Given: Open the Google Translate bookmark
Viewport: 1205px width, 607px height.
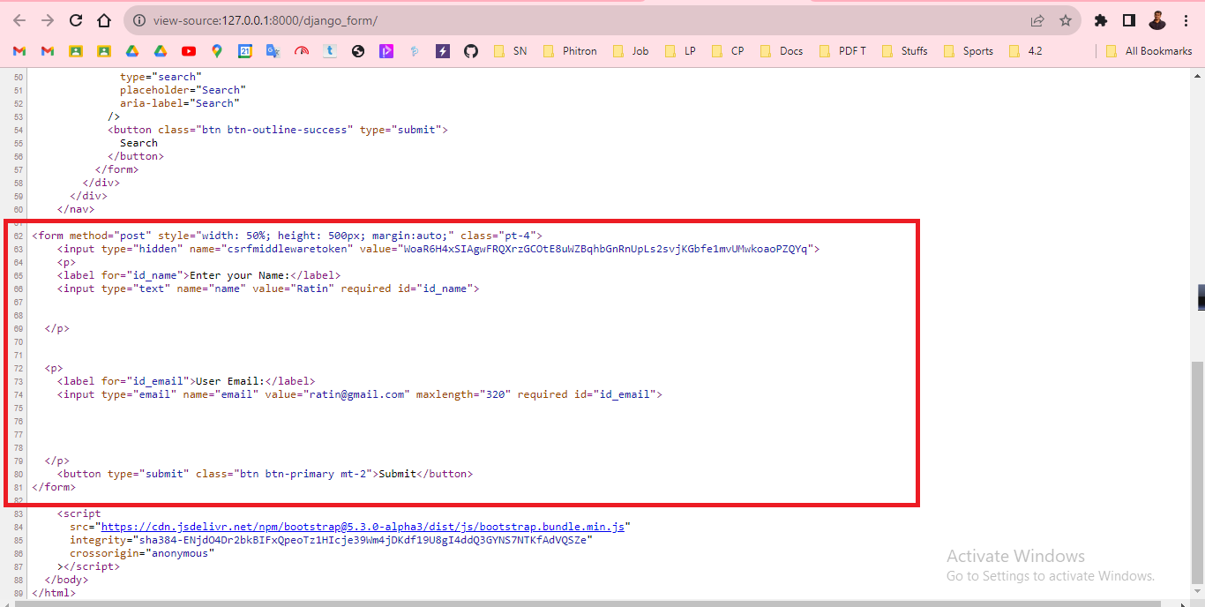Looking at the screenshot, I should coord(273,51).
